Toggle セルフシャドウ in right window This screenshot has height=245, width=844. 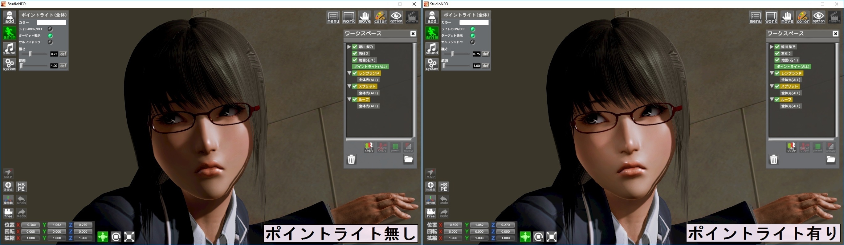(472, 42)
